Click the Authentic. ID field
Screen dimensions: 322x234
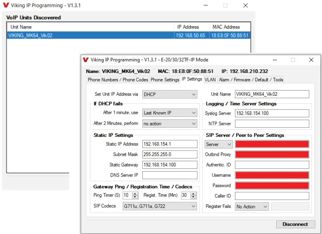click(272, 165)
